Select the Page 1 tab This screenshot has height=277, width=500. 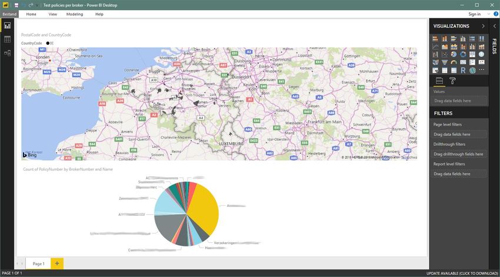pos(38,263)
